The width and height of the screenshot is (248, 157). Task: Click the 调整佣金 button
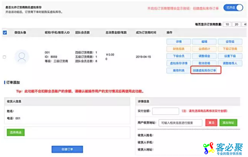(x=204, y=56)
